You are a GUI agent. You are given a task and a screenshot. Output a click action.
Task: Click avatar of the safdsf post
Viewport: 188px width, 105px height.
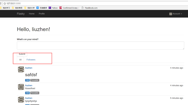(x=21, y=69)
